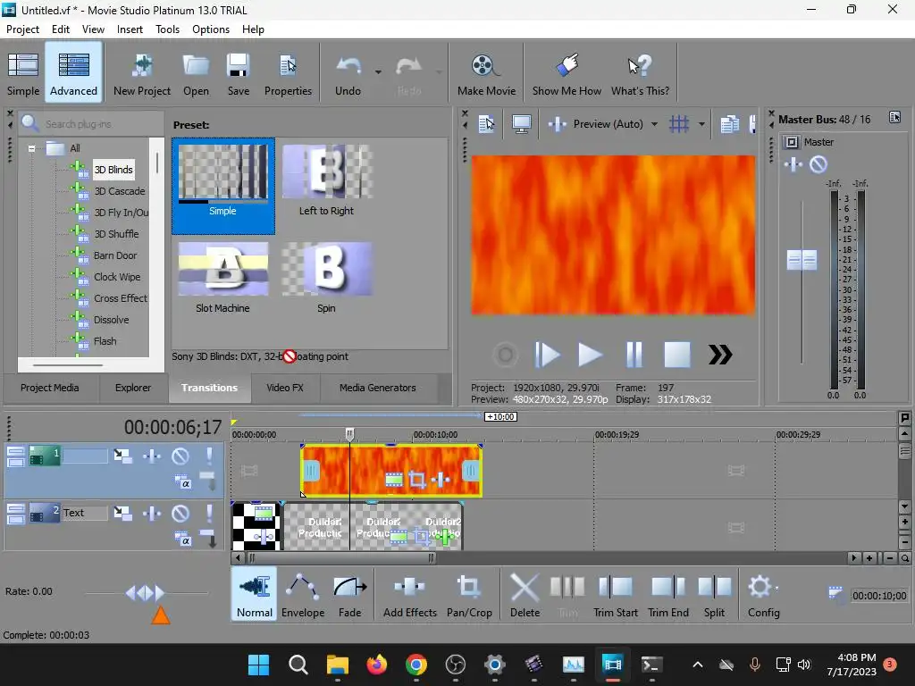Click the Open toolbar button
The image size is (915, 686).
pyautogui.click(x=196, y=75)
